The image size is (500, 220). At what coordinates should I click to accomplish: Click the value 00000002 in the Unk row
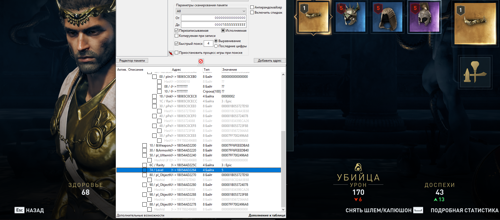click(x=228, y=96)
